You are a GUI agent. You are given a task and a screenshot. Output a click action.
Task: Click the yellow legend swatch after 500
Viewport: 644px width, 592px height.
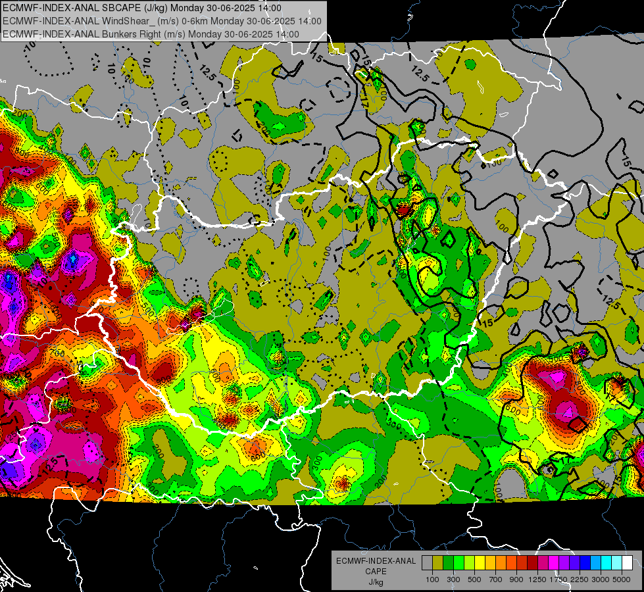(x=480, y=562)
